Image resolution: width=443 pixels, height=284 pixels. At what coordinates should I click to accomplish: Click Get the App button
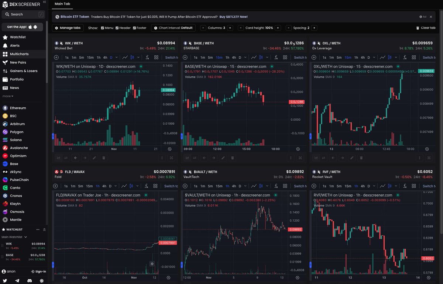(x=22, y=27)
